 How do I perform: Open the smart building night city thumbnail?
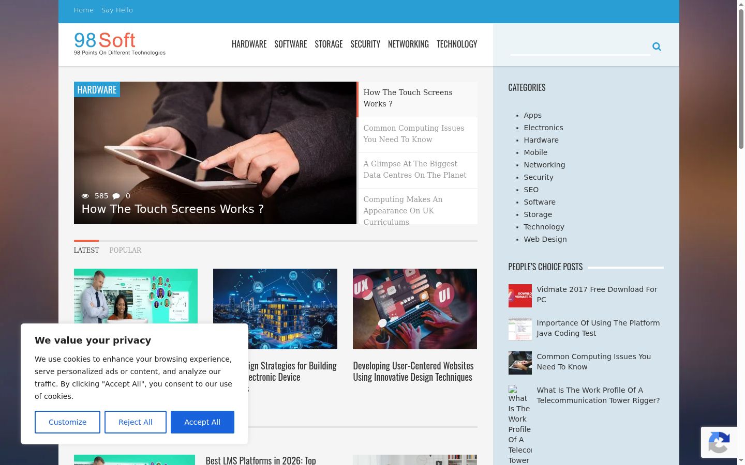point(275,309)
